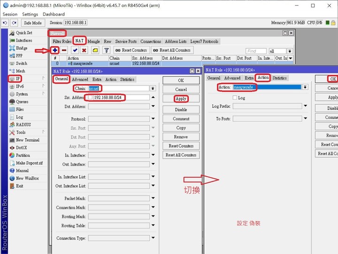Click the lock icon near CPU indicator
The width and height of the screenshot is (338, 254).
pyautogui.click(x=333, y=22)
